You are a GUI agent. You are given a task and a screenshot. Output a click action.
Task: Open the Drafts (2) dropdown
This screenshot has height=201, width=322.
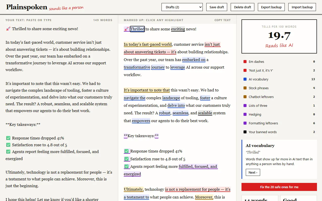click(182, 7)
